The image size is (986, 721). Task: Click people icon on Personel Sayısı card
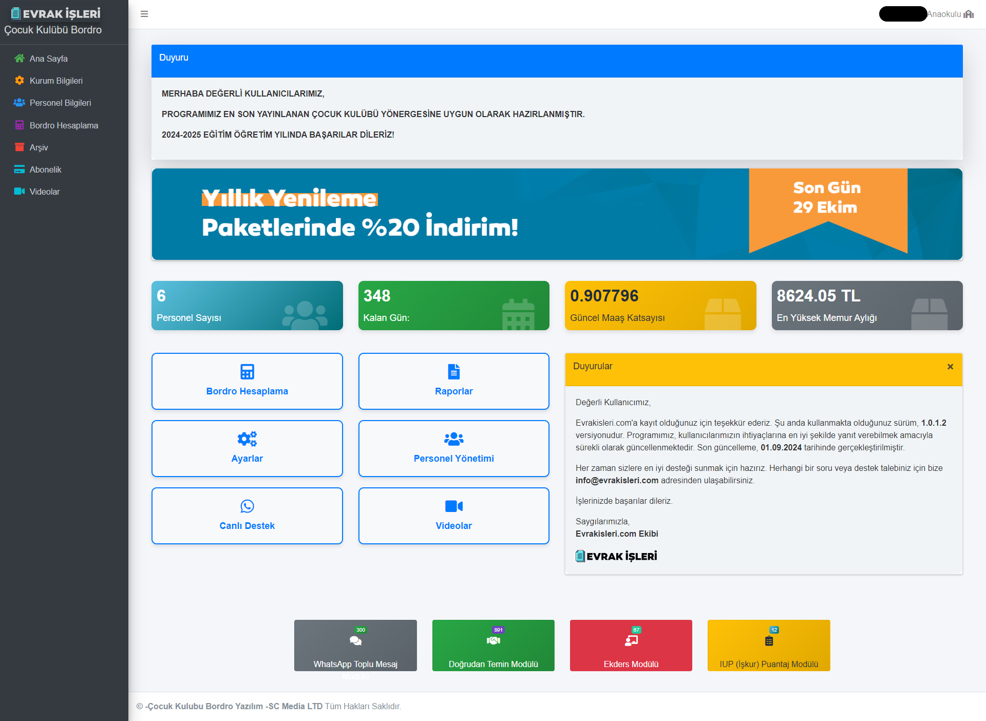click(305, 315)
